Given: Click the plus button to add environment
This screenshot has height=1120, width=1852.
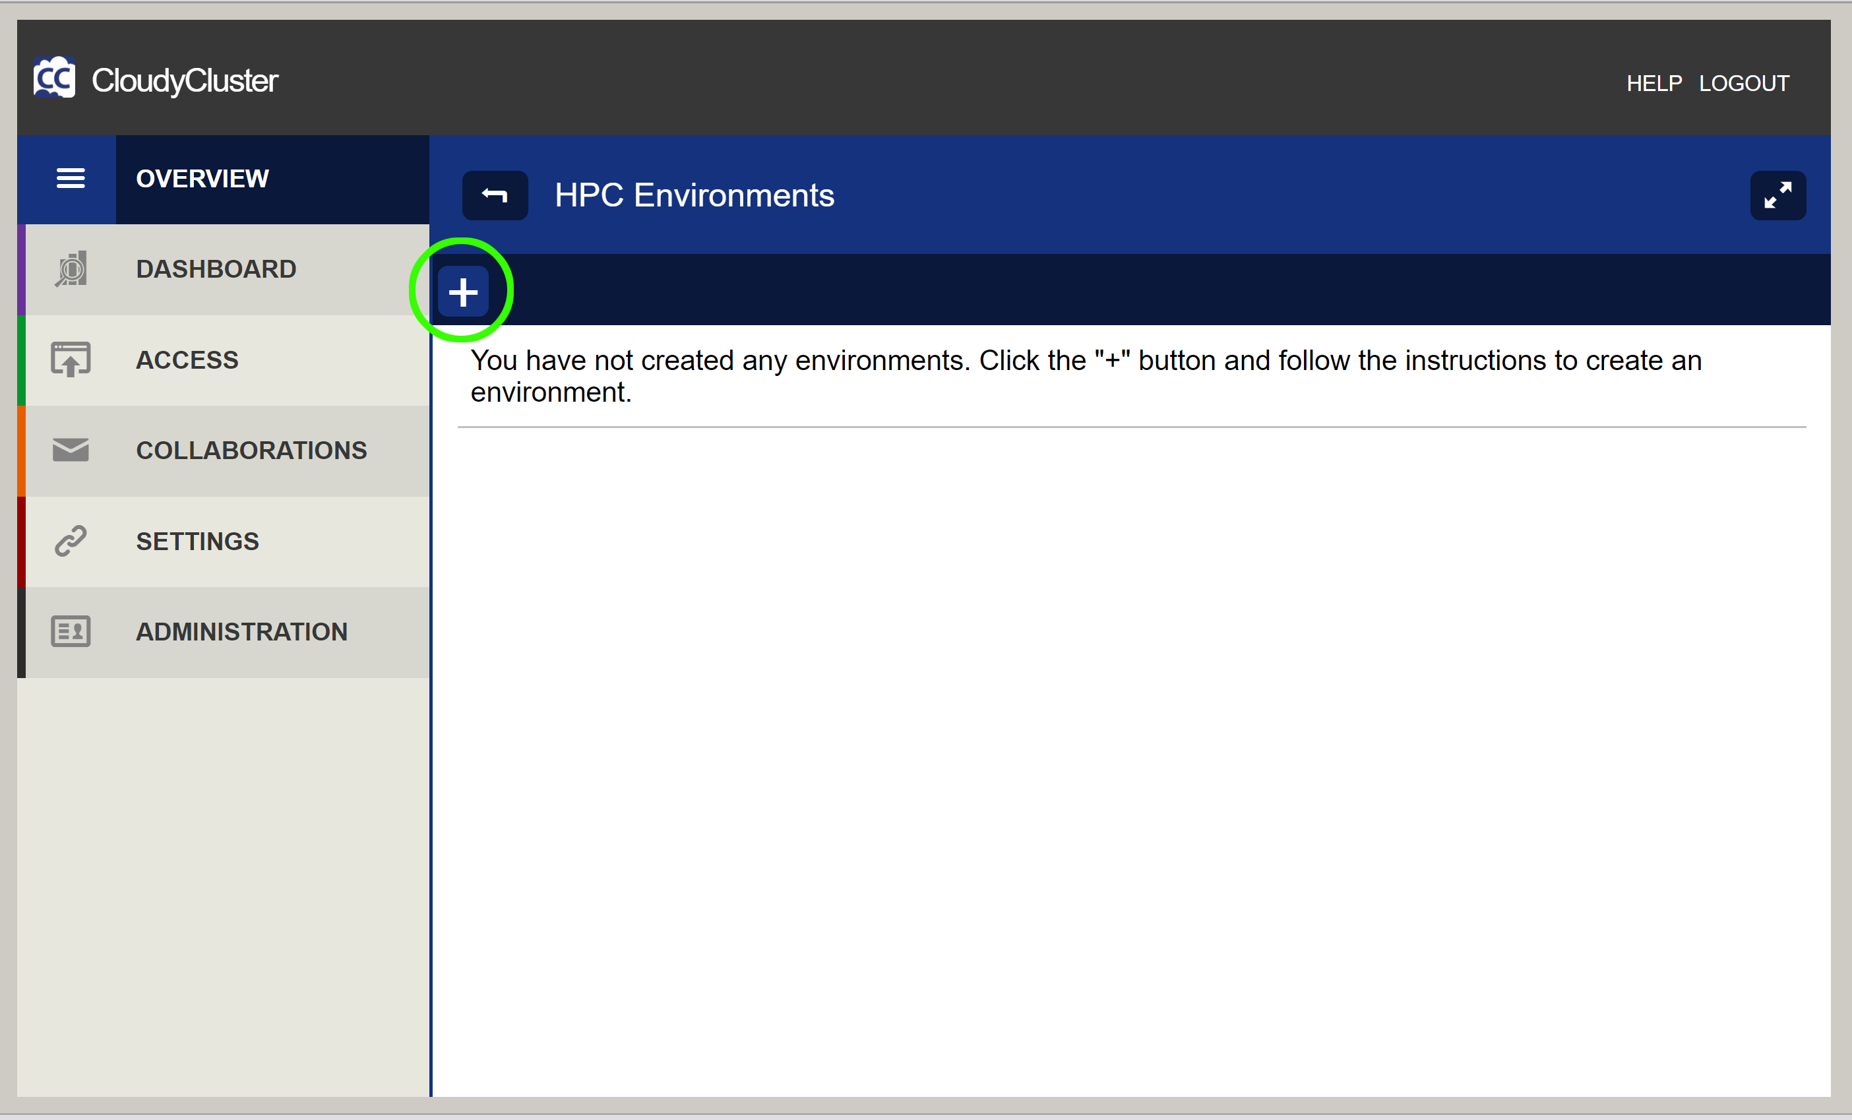Looking at the screenshot, I should pyautogui.click(x=463, y=292).
